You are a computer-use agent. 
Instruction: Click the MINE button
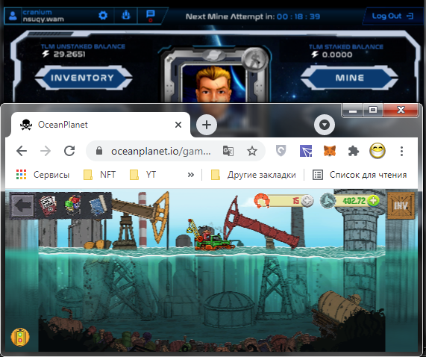(x=349, y=78)
